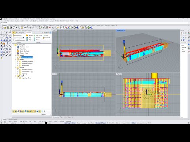
Task: Select the Engraving - Copy operation
Action: pos(26,78)
